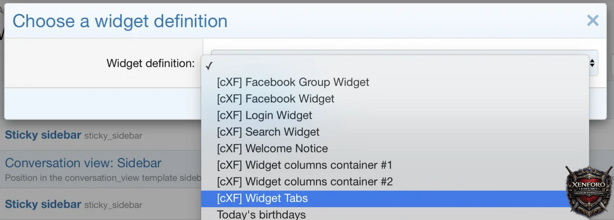Screen dimensions: 614x220
Task: Choose Today's birthdays from the list
Action: tap(261, 214)
